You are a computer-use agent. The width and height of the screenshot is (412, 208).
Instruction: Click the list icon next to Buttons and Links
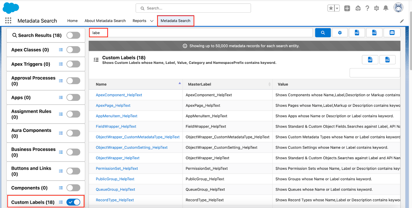click(61, 171)
